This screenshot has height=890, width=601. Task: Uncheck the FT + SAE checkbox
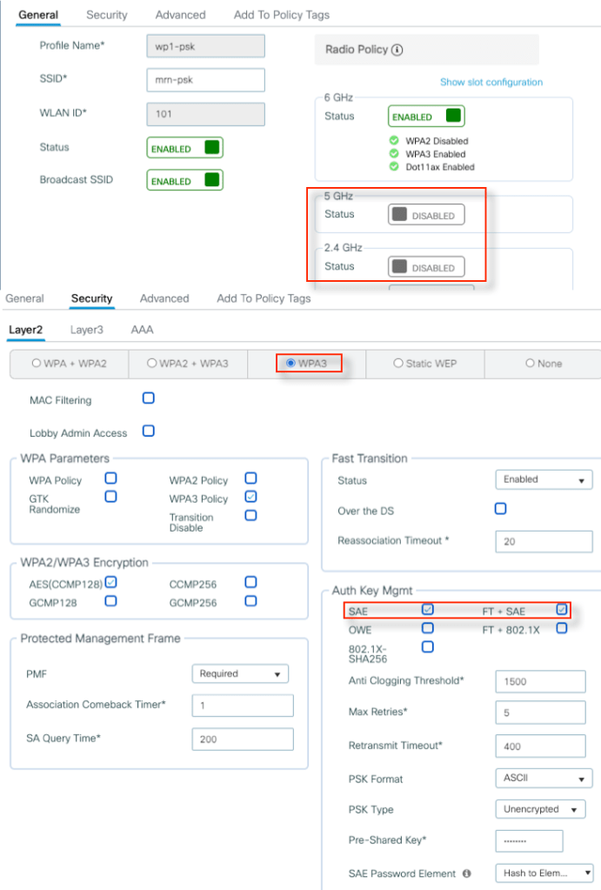[562, 610]
